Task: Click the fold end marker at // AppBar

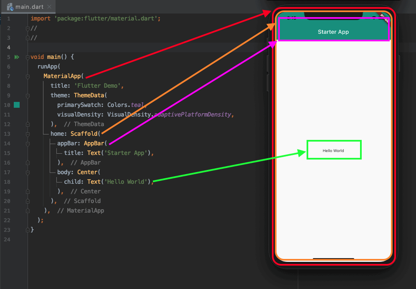Action: [x=28, y=163]
